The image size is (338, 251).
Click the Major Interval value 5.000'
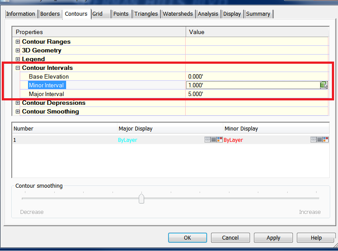point(196,94)
